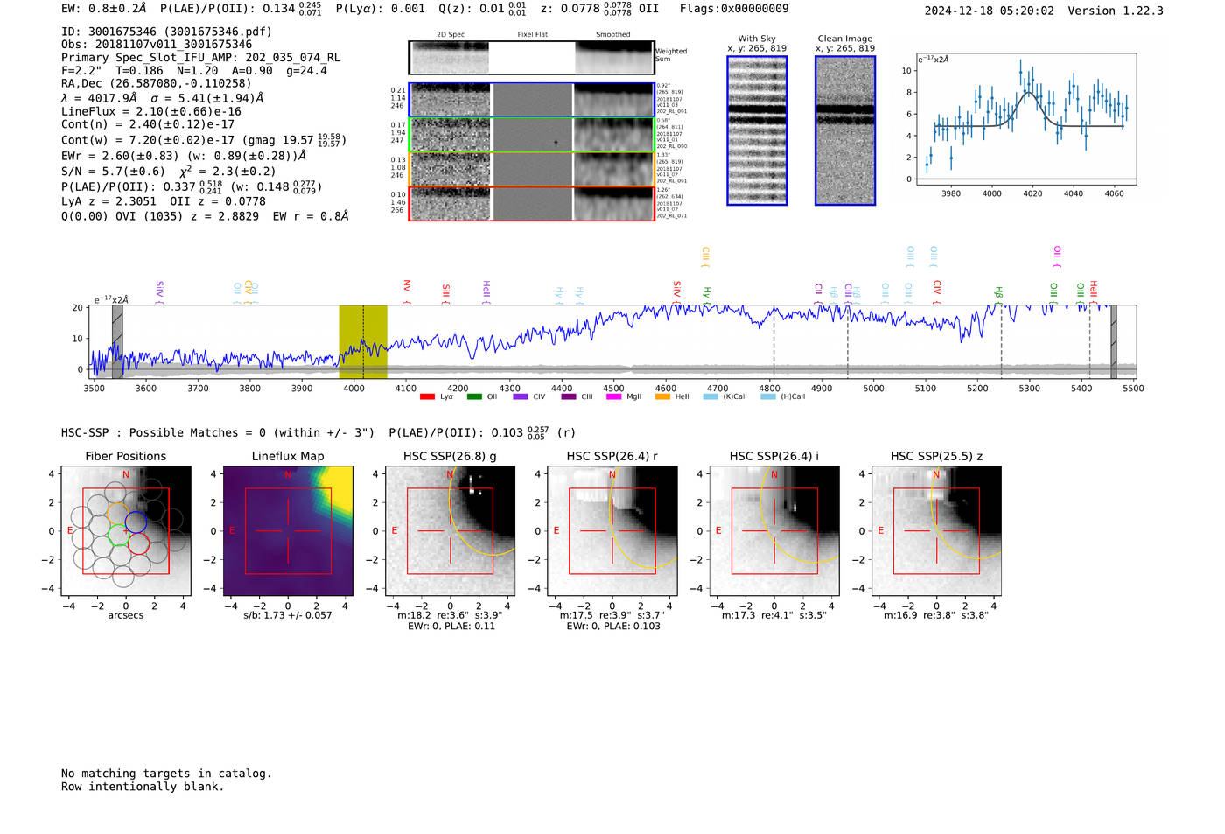Click the red CIV line label near 5100 Å
The height and width of the screenshot is (834, 1225).
[937, 291]
